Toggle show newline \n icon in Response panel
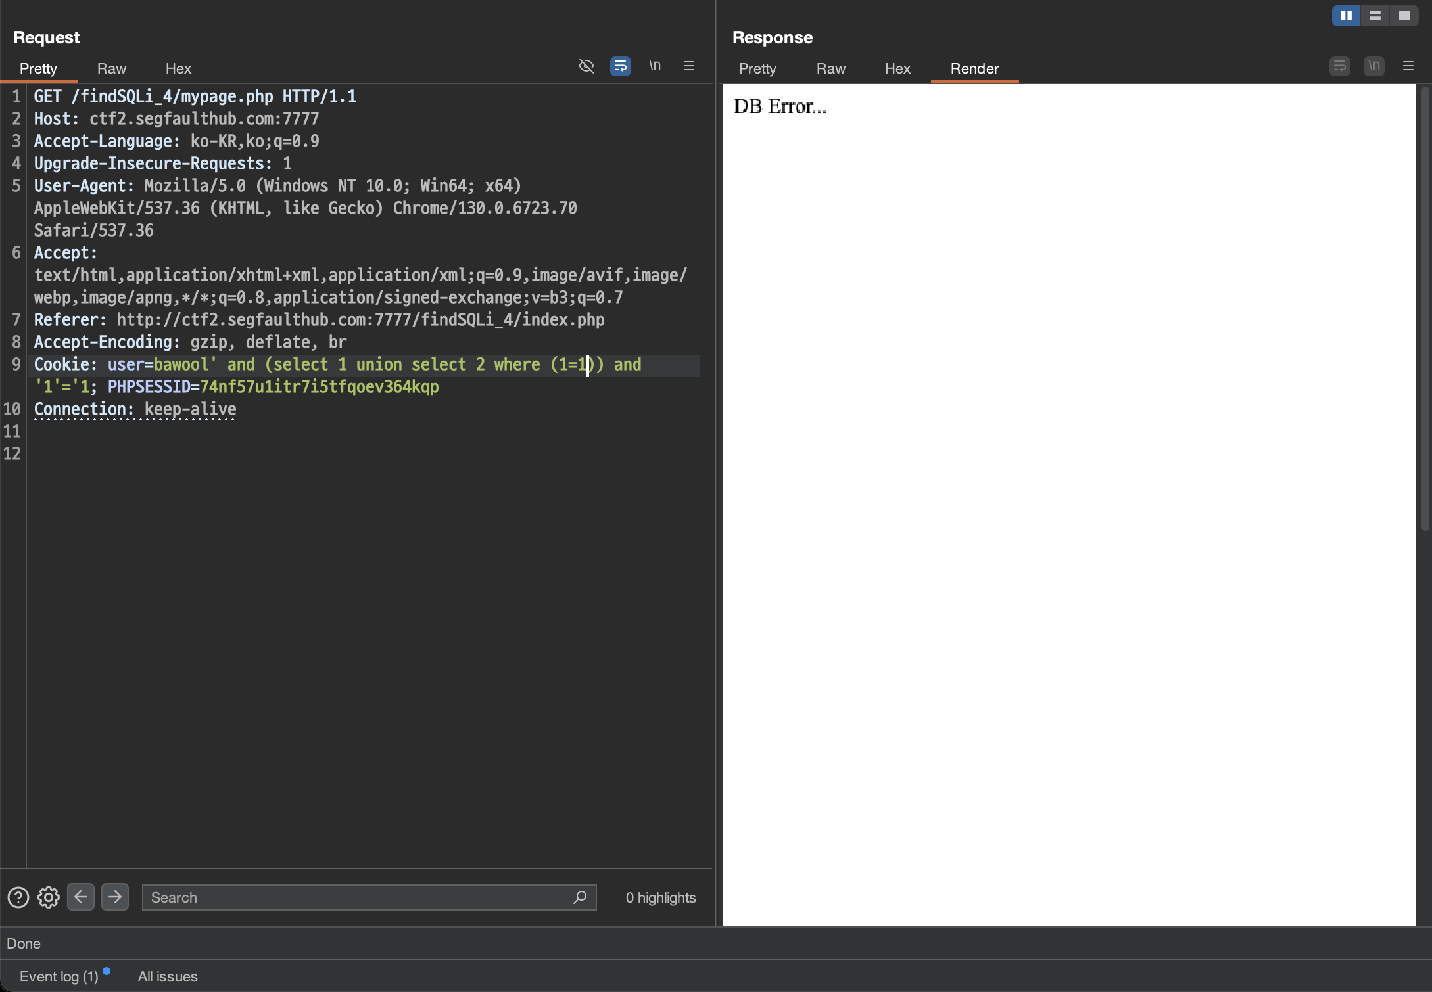The image size is (1432, 992). pyautogui.click(x=1373, y=66)
